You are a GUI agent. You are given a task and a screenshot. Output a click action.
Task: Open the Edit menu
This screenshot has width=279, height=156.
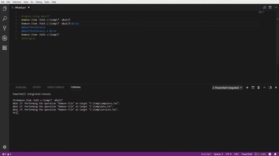pyautogui.click(x=8, y=2)
